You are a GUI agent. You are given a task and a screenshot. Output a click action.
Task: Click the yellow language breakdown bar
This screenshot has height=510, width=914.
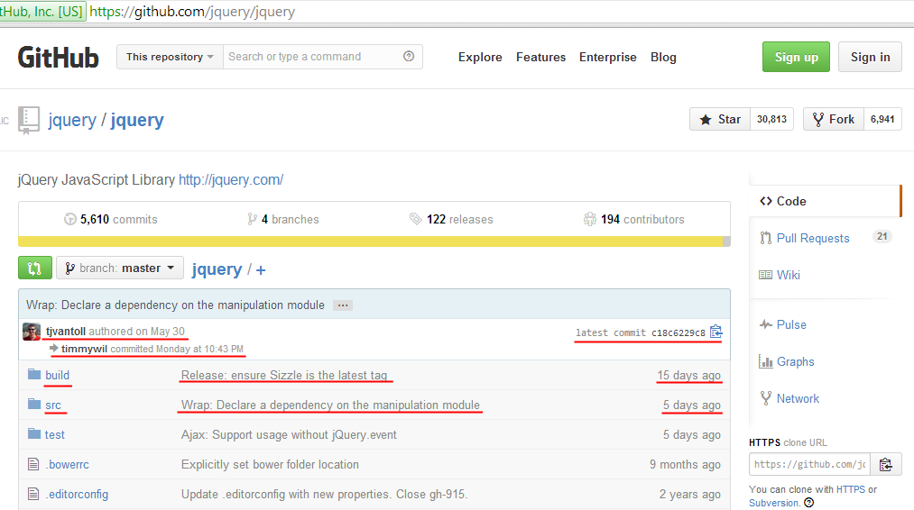[370, 241]
